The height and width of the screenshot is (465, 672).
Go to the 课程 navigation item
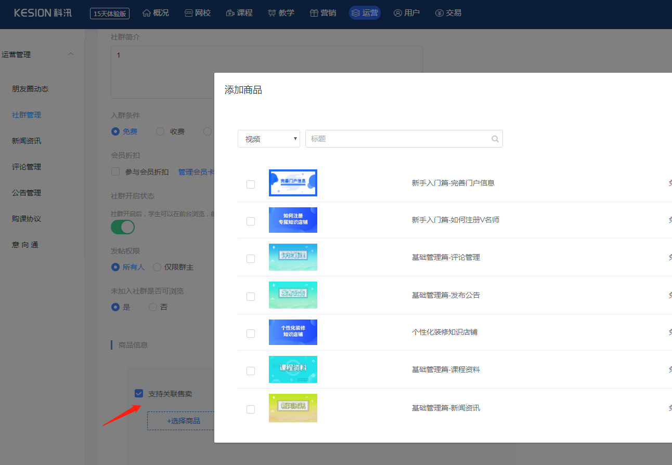coord(239,13)
